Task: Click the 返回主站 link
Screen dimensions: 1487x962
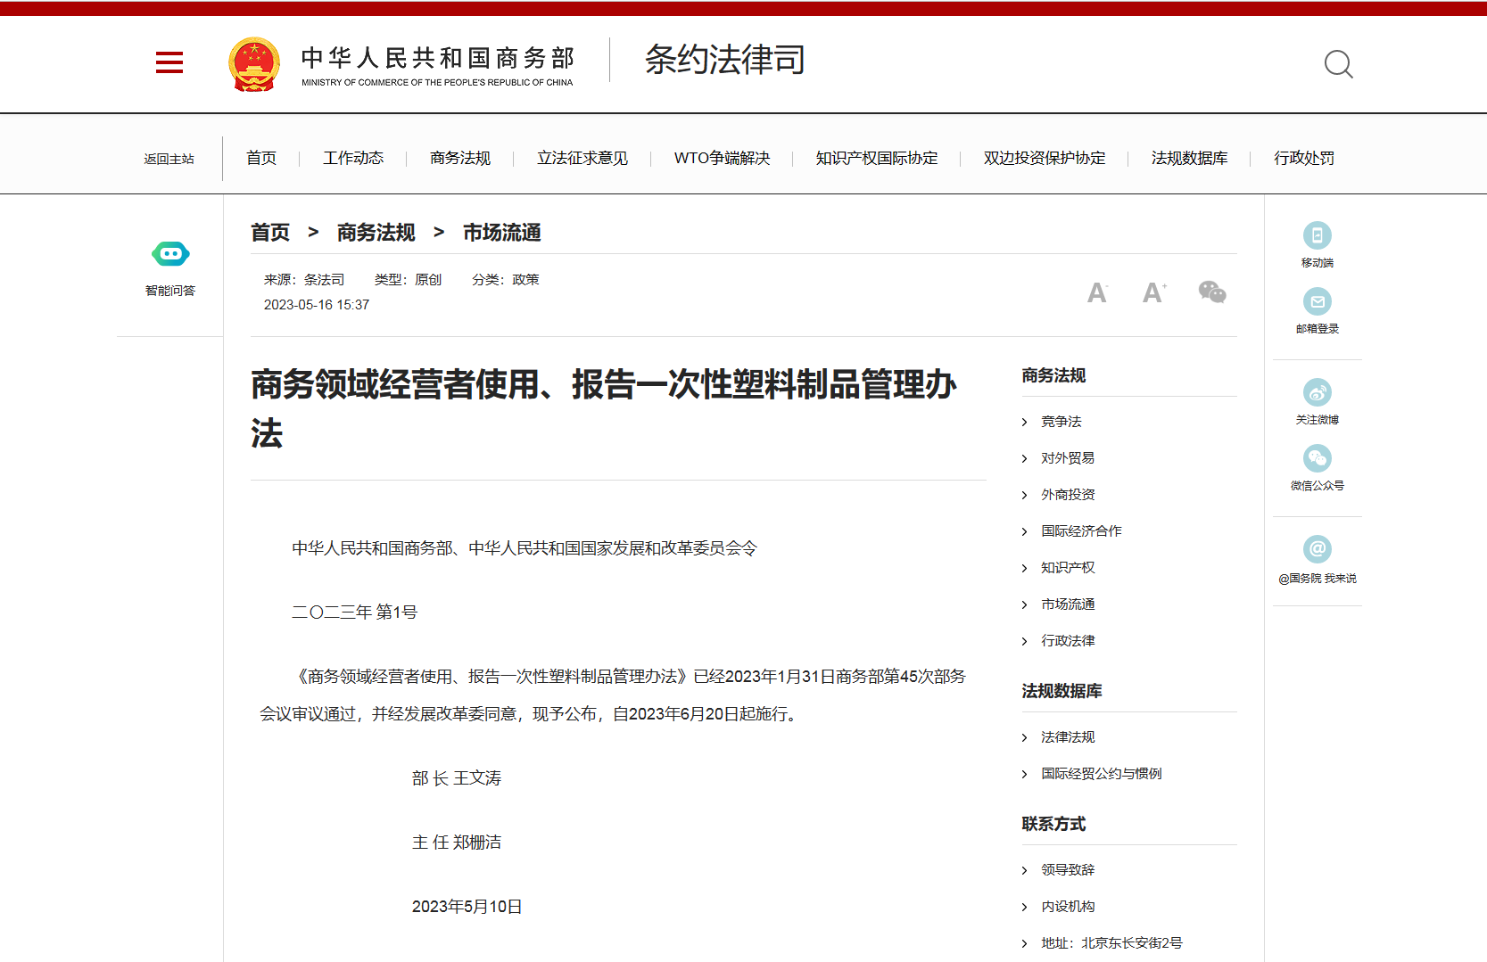Action: (x=169, y=160)
